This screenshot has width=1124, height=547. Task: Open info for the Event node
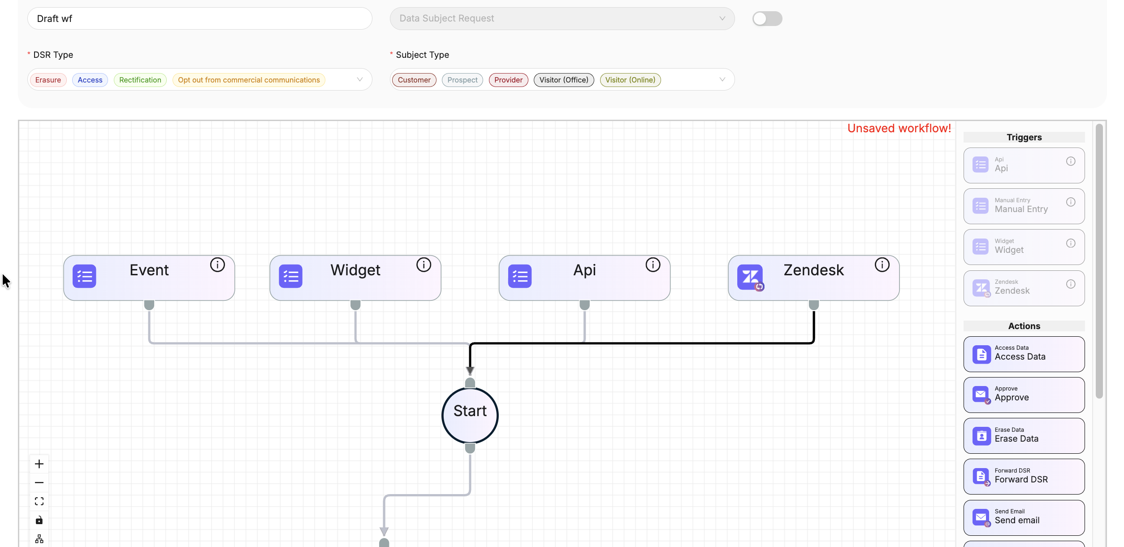pos(217,265)
